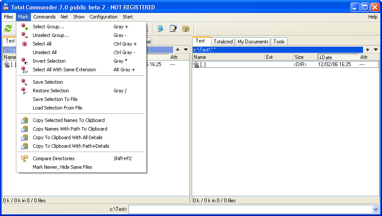The height and width of the screenshot is (216, 382).
Task: Click the left panel asterisk favorites button
Action: pos(178,50)
